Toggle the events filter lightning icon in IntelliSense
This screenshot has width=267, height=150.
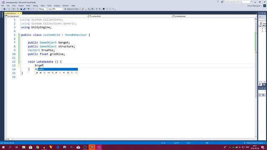point(60,73)
